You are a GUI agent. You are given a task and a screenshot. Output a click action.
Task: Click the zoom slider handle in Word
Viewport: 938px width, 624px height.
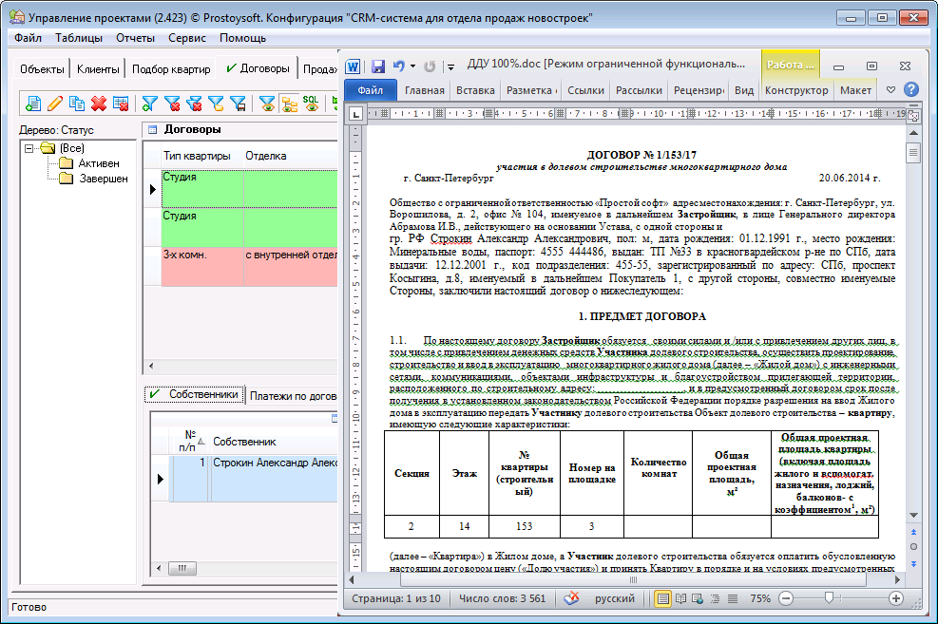830,598
